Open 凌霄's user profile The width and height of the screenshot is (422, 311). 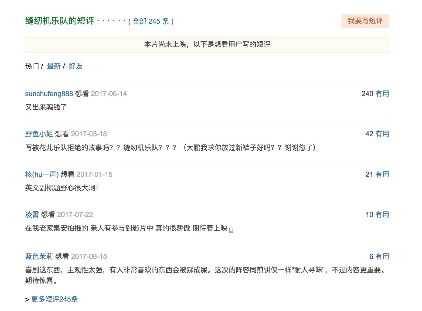click(x=32, y=215)
